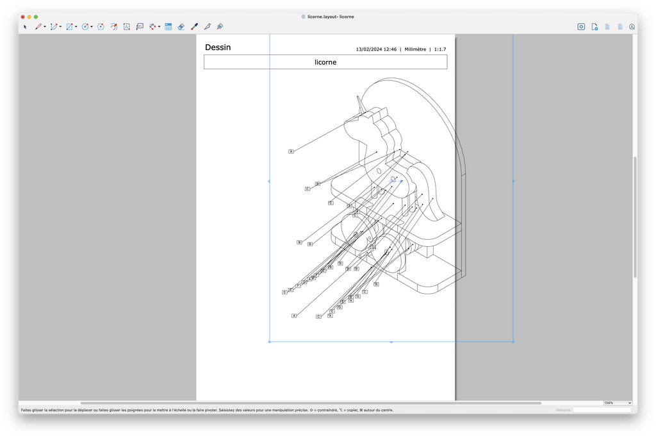The height and width of the screenshot is (438, 656).
Task: Start the presentation
Action: (x=581, y=27)
